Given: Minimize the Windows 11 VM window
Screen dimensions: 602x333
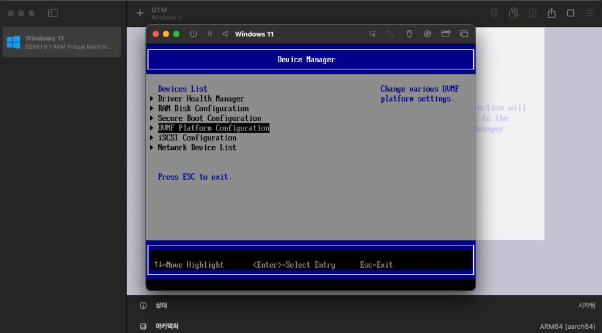Looking at the screenshot, I should coord(166,33).
